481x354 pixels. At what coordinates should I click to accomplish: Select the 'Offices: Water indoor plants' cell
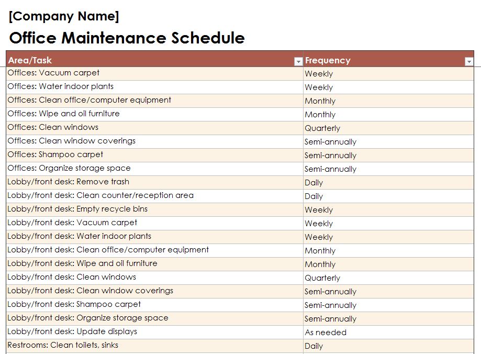tap(154, 87)
